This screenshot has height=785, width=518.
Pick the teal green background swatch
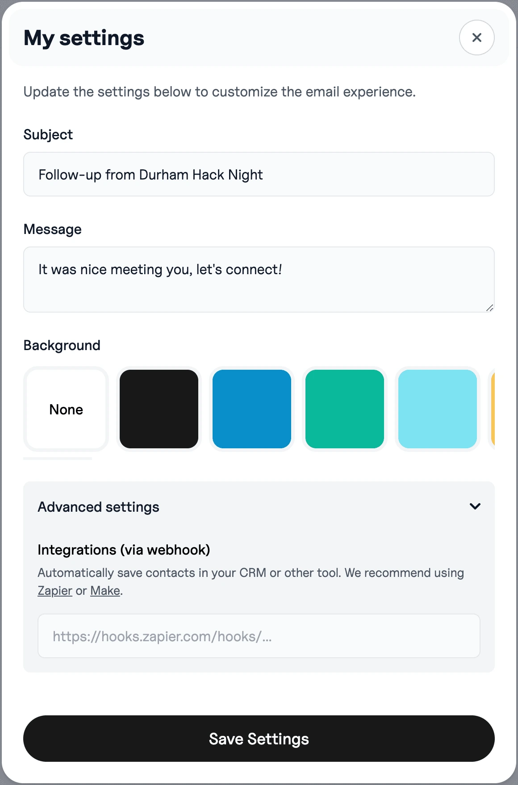[x=345, y=409]
